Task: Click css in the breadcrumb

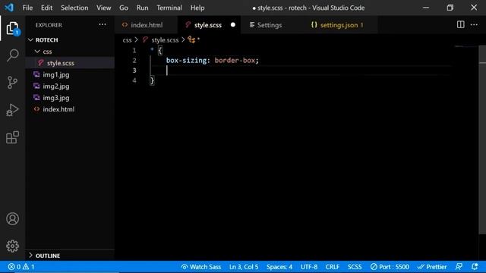Action: (x=127, y=40)
